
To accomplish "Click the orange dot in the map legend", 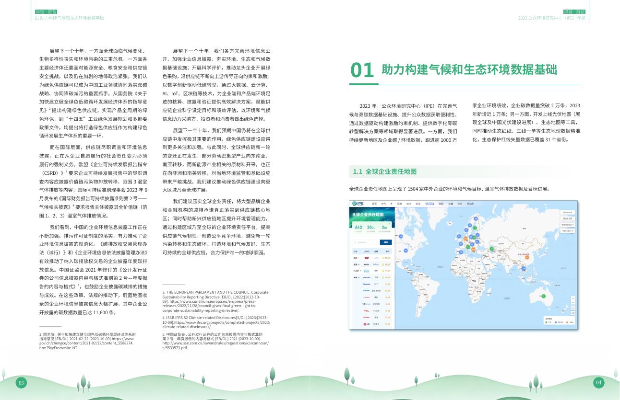I will 567,322.
